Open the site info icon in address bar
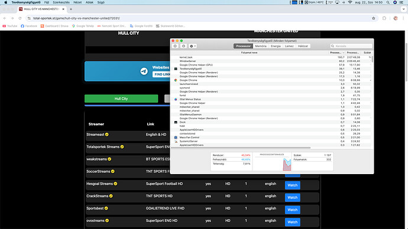Viewport: 408px width, 229px height. click(29, 18)
